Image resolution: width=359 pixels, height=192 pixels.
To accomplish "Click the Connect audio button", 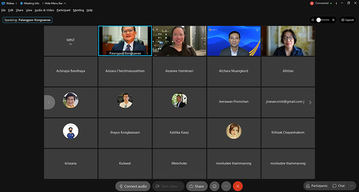I will 133,186.
